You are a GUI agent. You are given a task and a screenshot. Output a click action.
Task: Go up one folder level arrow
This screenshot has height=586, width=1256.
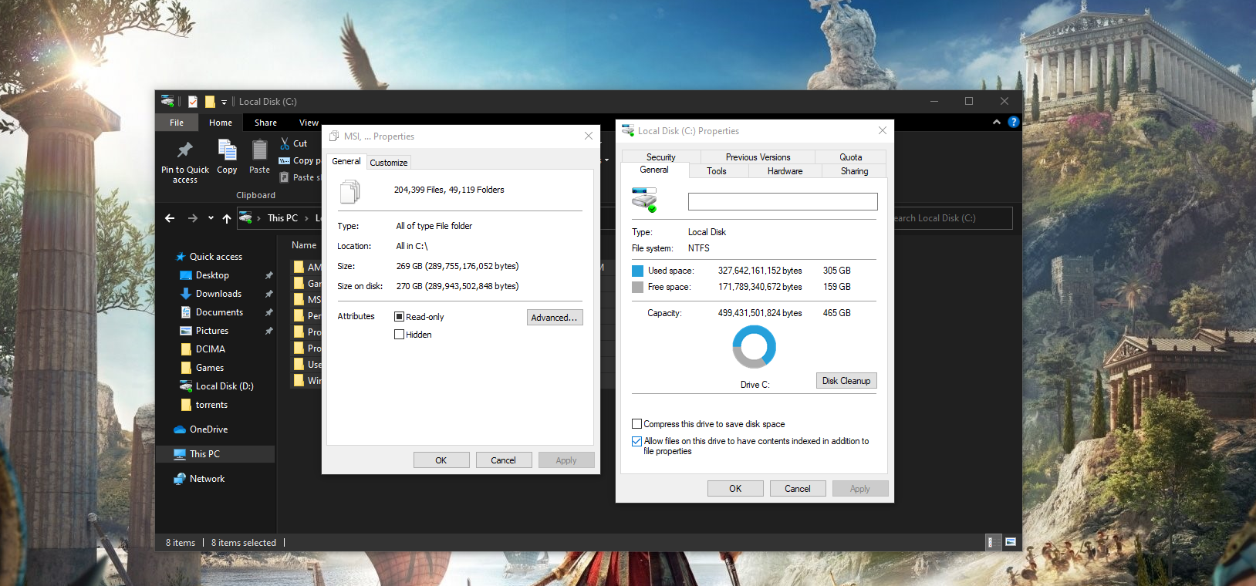pyautogui.click(x=227, y=218)
